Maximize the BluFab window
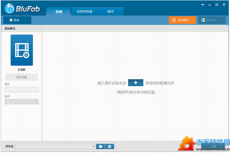Viewport: 230px width, 153px height. [x=217, y=5]
